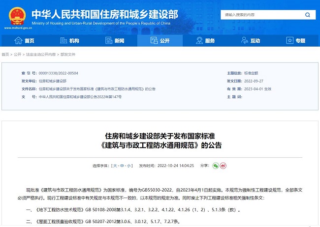
Task: Open the 互动 nav tab
Action: [251, 41]
